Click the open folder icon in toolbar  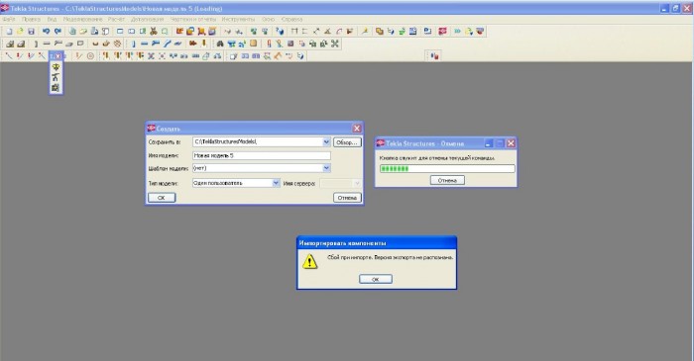pos(20,32)
